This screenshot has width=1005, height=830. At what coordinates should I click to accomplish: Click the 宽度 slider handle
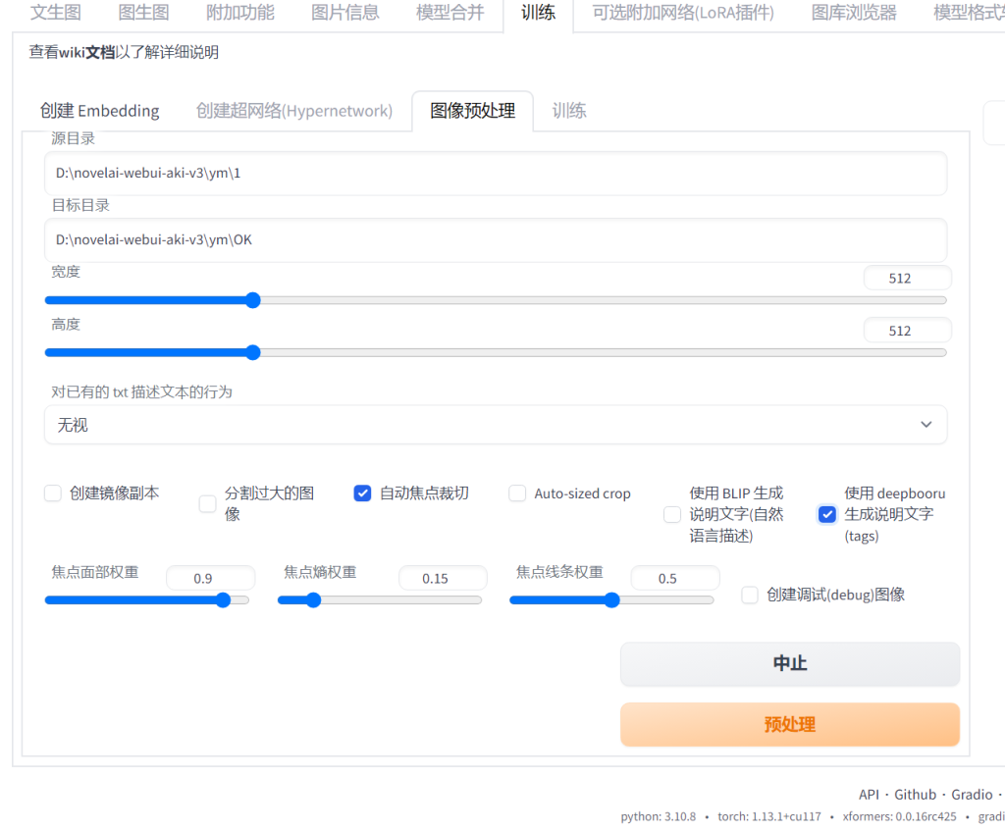252,300
